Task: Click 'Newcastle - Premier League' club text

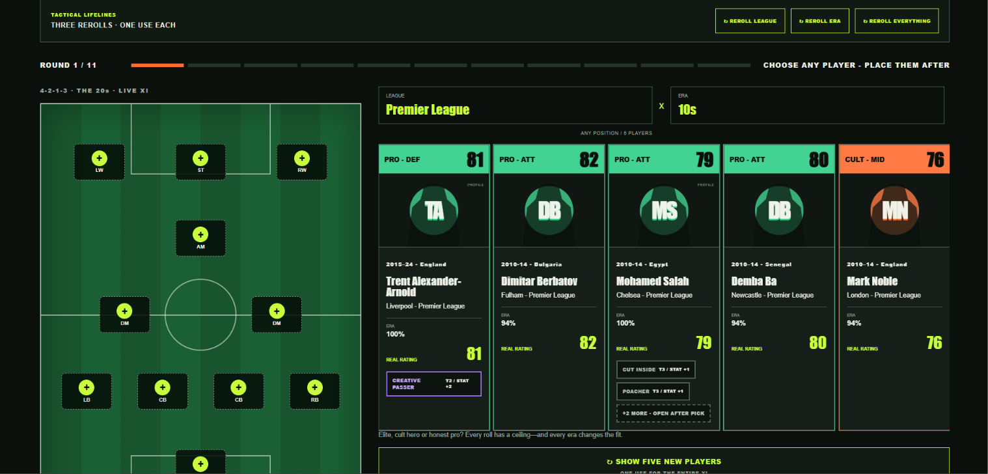Action: [773, 295]
